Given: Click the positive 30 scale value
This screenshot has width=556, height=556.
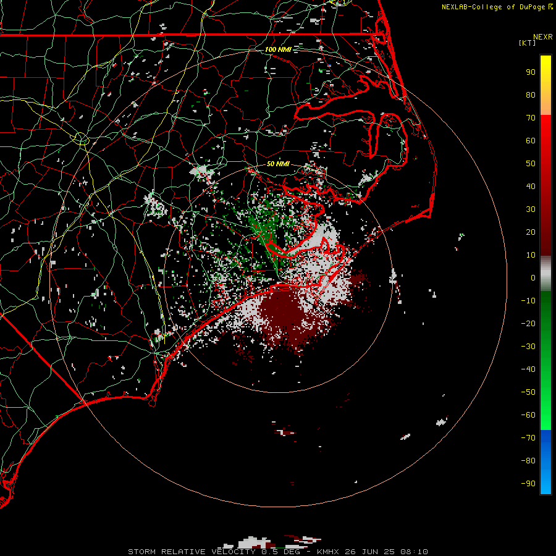Looking at the screenshot, I should [x=531, y=209].
